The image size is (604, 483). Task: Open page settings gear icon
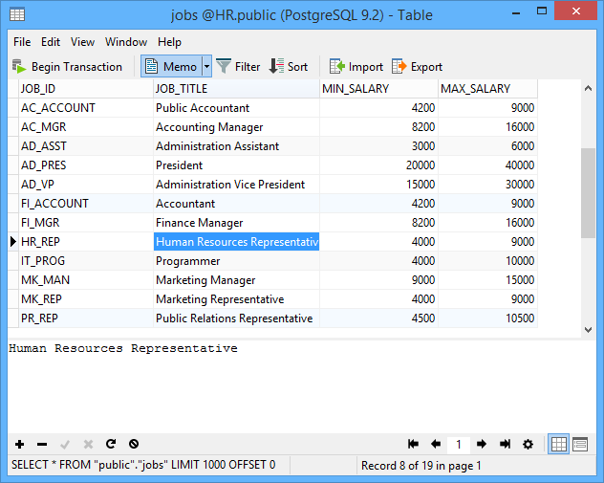tap(528, 444)
